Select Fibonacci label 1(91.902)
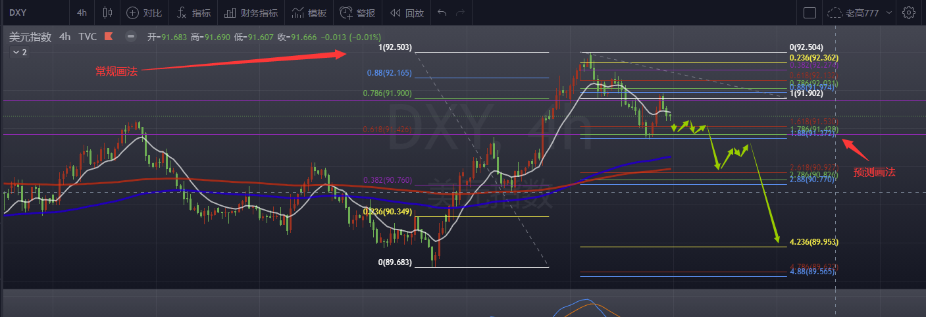 (806, 93)
